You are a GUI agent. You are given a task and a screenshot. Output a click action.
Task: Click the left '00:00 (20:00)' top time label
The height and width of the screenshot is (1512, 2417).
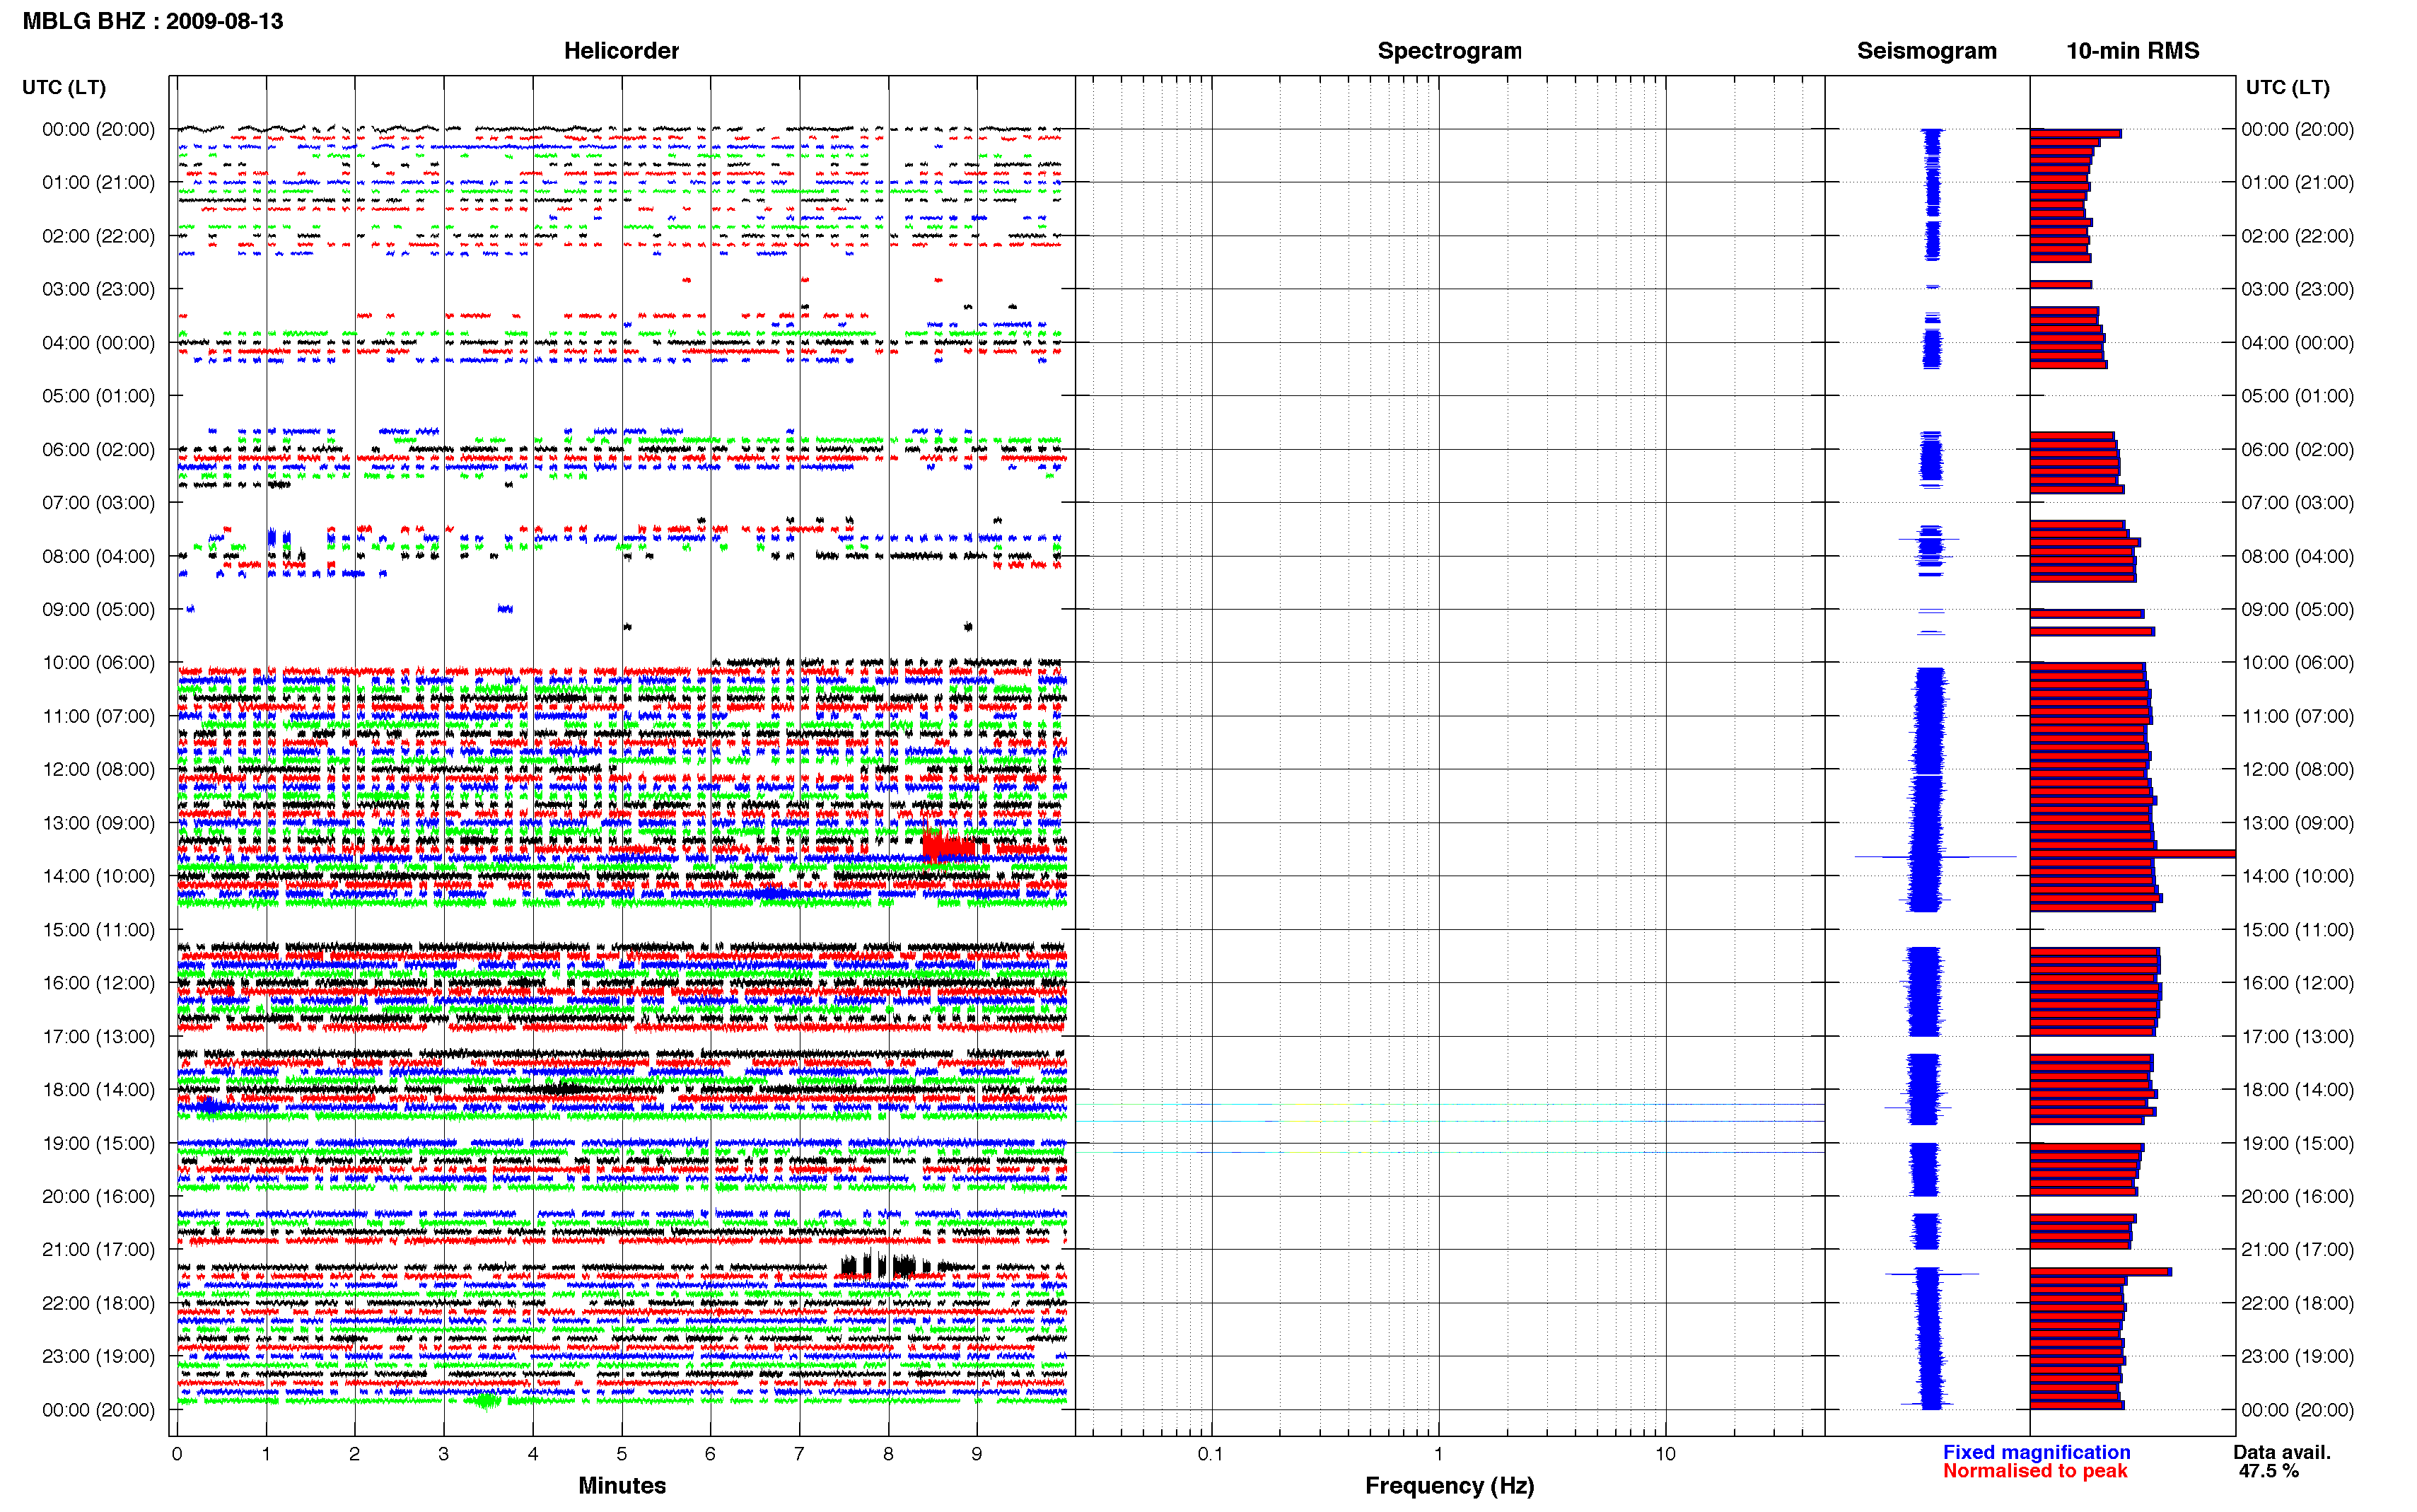point(99,129)
